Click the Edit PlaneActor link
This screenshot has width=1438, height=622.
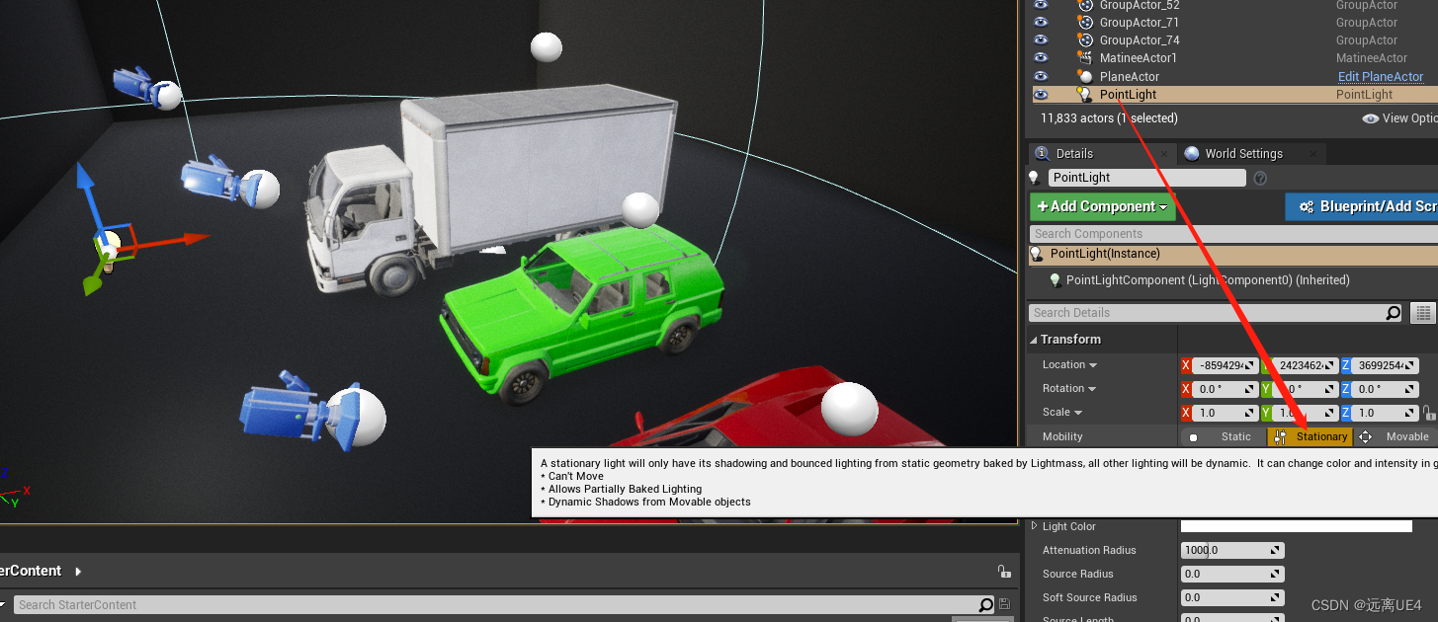pyautogui.click(x=1381, y=76)
